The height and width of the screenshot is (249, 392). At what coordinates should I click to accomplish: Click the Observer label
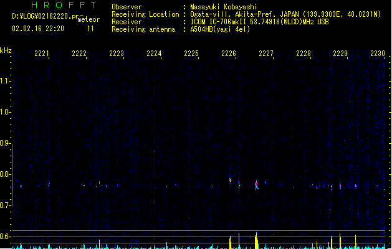pos(127,7)
